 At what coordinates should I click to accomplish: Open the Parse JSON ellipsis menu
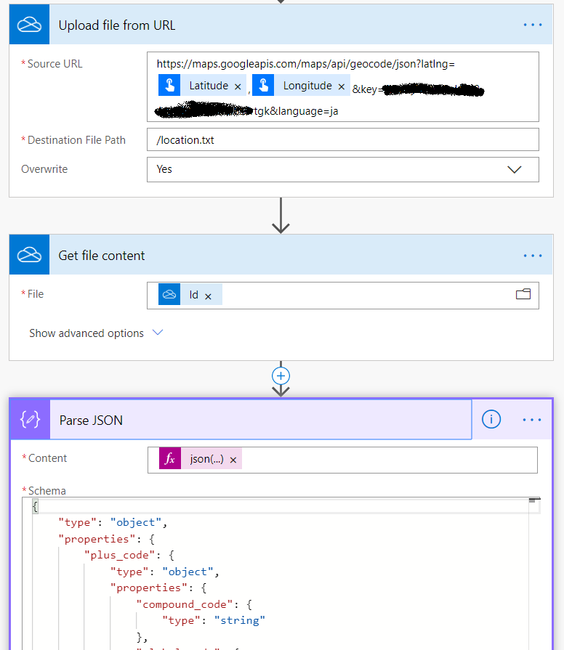coord(532,420)
